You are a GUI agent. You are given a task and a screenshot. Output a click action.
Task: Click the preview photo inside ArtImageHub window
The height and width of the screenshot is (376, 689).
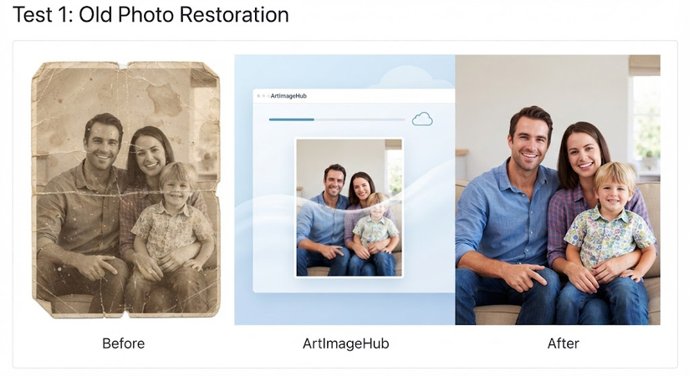pyautogui.click(x=350, y=208)
